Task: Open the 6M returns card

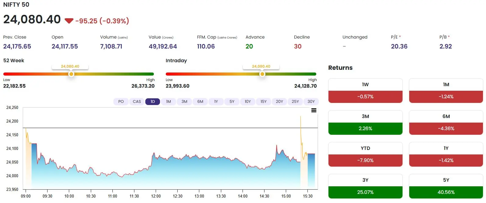Action: pyautogui.click(x=446, y=123)
